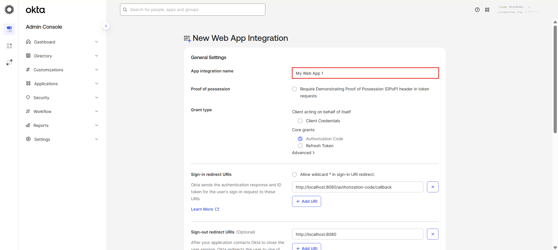This screenshot has width=558, height=250.
Task: Delete the sign-out redirect URI entry
Action: click(432, 234)
